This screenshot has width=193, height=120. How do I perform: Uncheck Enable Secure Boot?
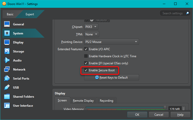[x=86, y=70]
